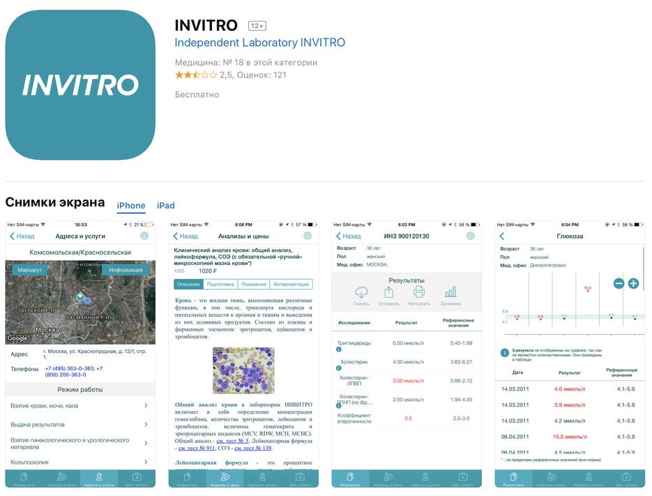Open Результаты tab in ИНЗ 900120130 screenshot
Screen dimensions: 652x496
point(350,479)
